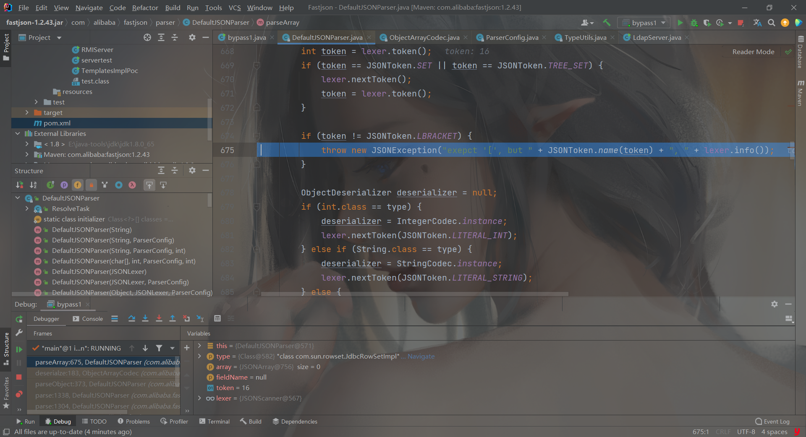Switch to the bypass1.java editor tab
Viewport: 806px width, 437px height.
pos(246,37)
